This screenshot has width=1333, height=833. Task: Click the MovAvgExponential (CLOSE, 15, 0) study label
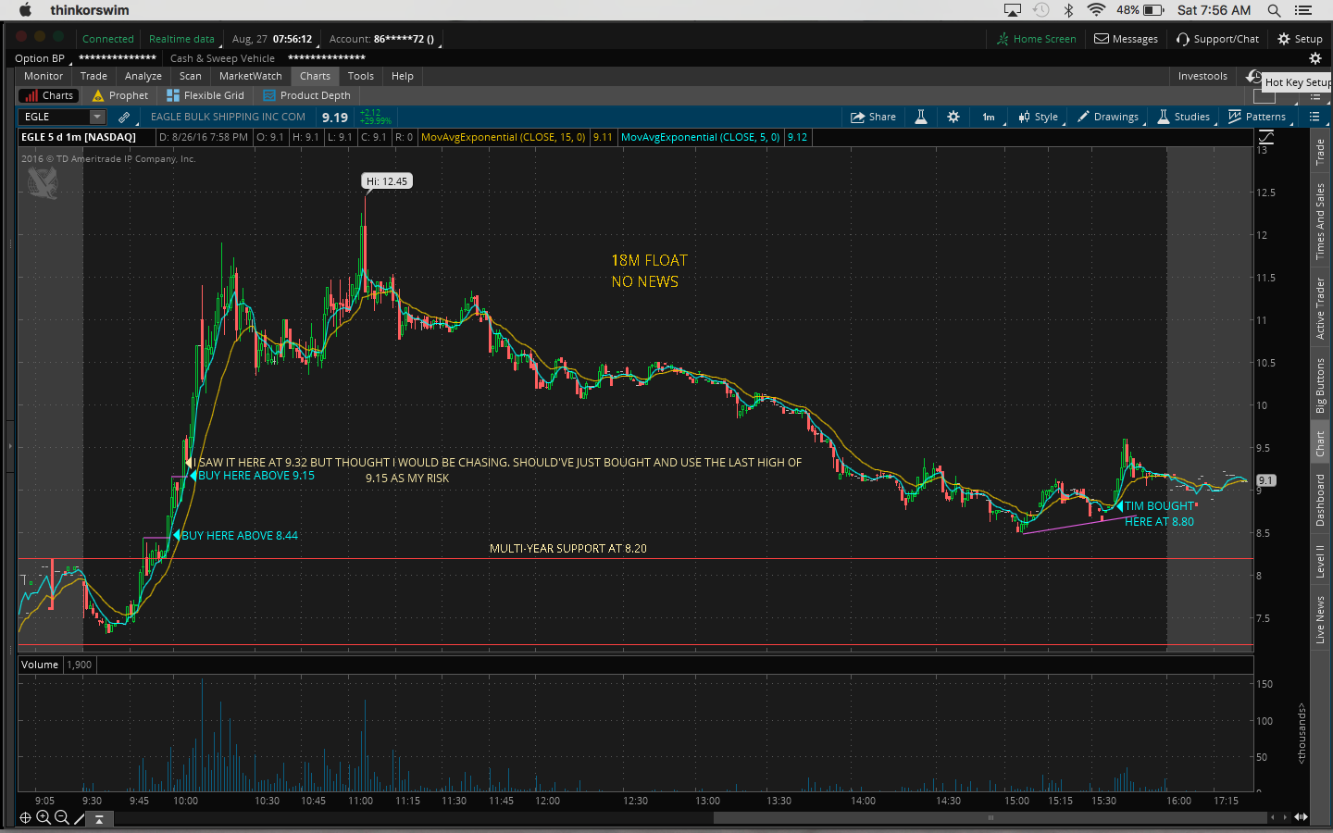pos(503,137)
